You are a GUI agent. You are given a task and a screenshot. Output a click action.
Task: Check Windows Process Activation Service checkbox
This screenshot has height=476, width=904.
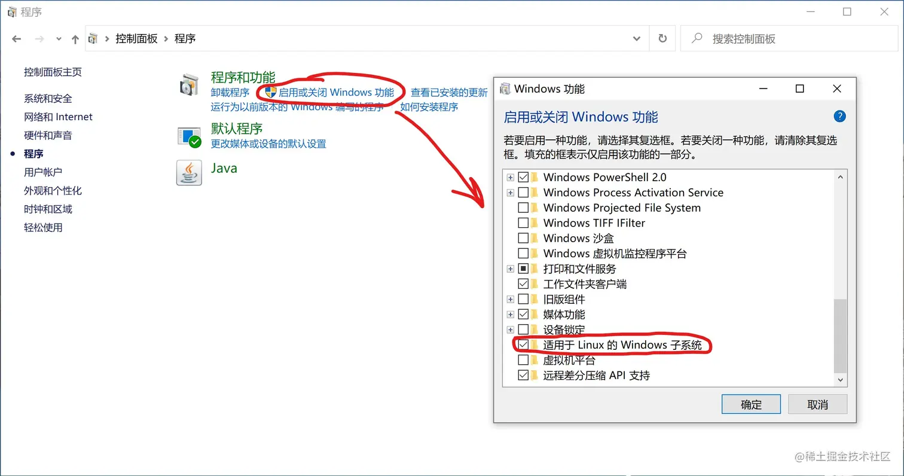click(523, 193)
